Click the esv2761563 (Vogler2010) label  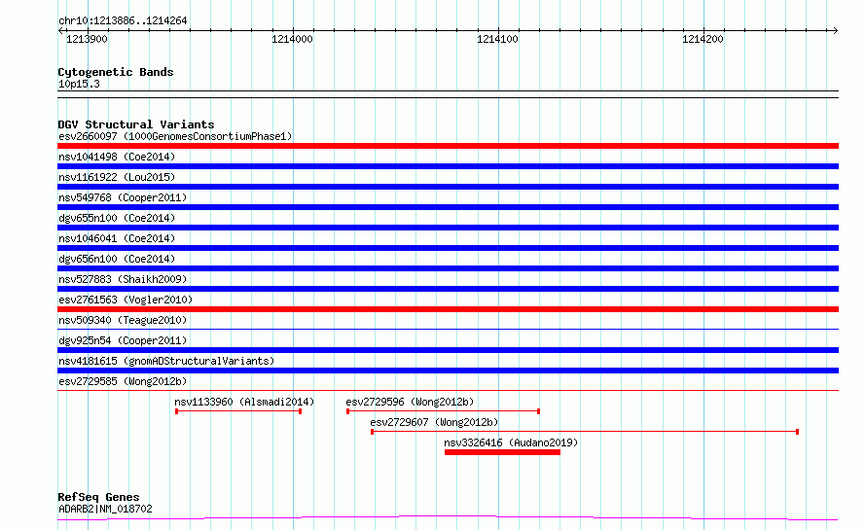pos(126,300)
